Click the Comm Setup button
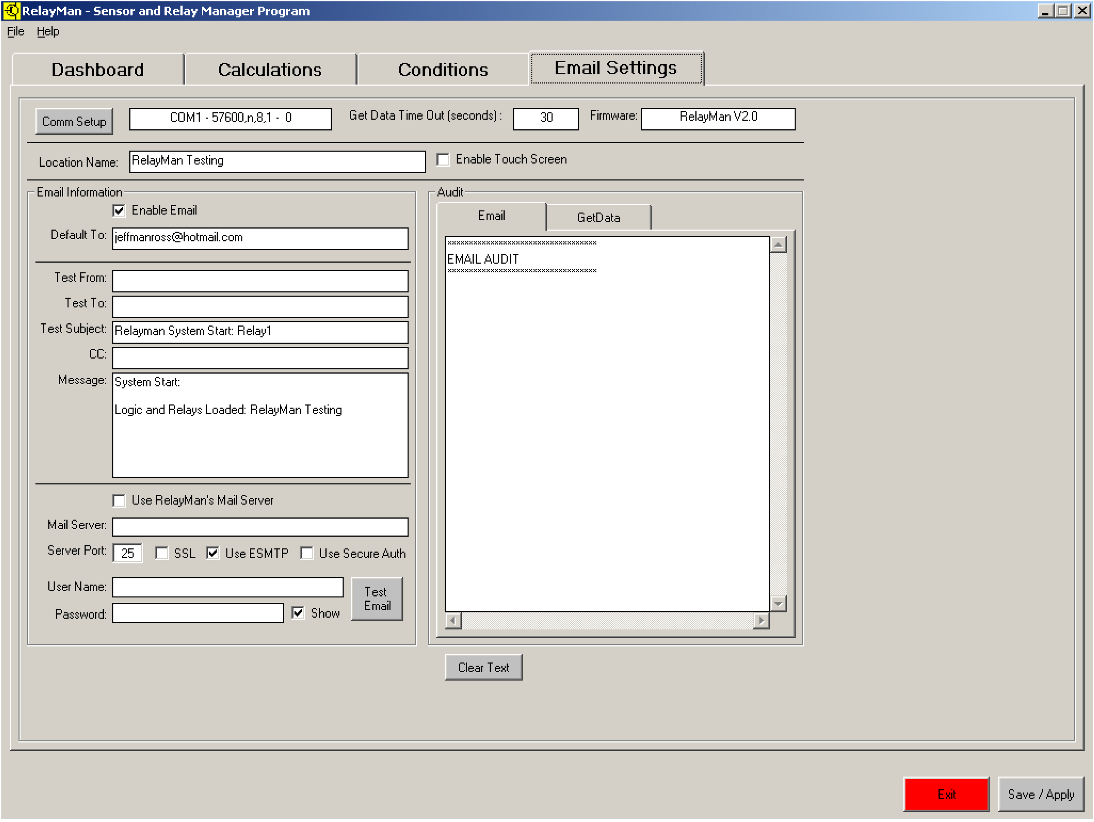This screenshot has width=1094, height=822. click(74, 122)
